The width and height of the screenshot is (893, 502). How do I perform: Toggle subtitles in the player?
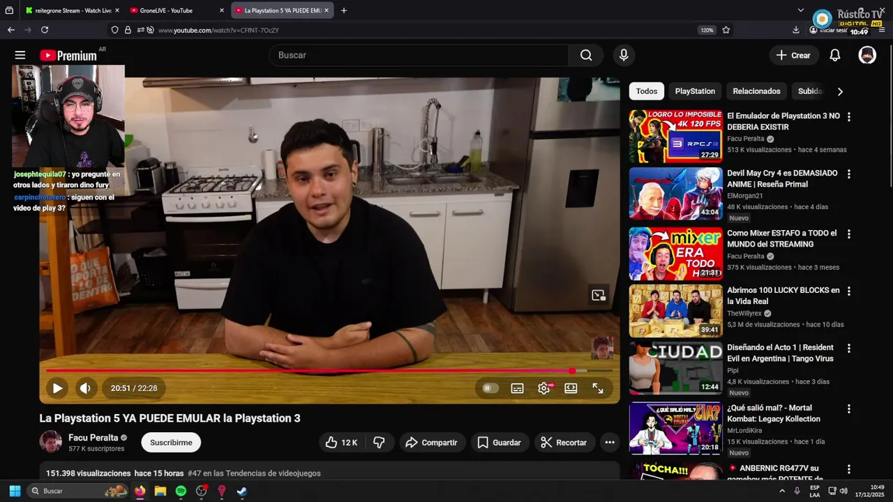click(x=517, y=388)
